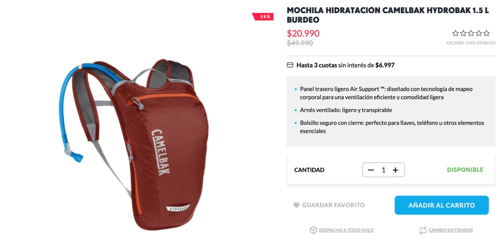Open the Despacho a todo Chile link

346,230
